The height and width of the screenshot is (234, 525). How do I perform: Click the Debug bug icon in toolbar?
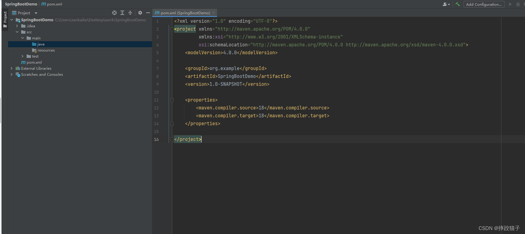(518, 4)
